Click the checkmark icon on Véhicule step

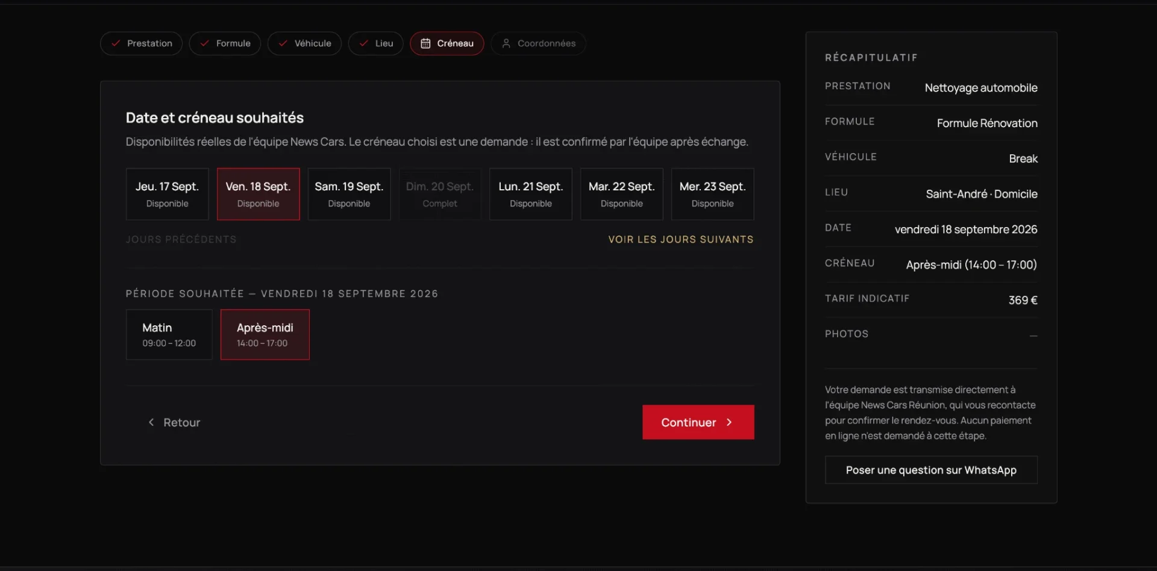click(283, 43)
